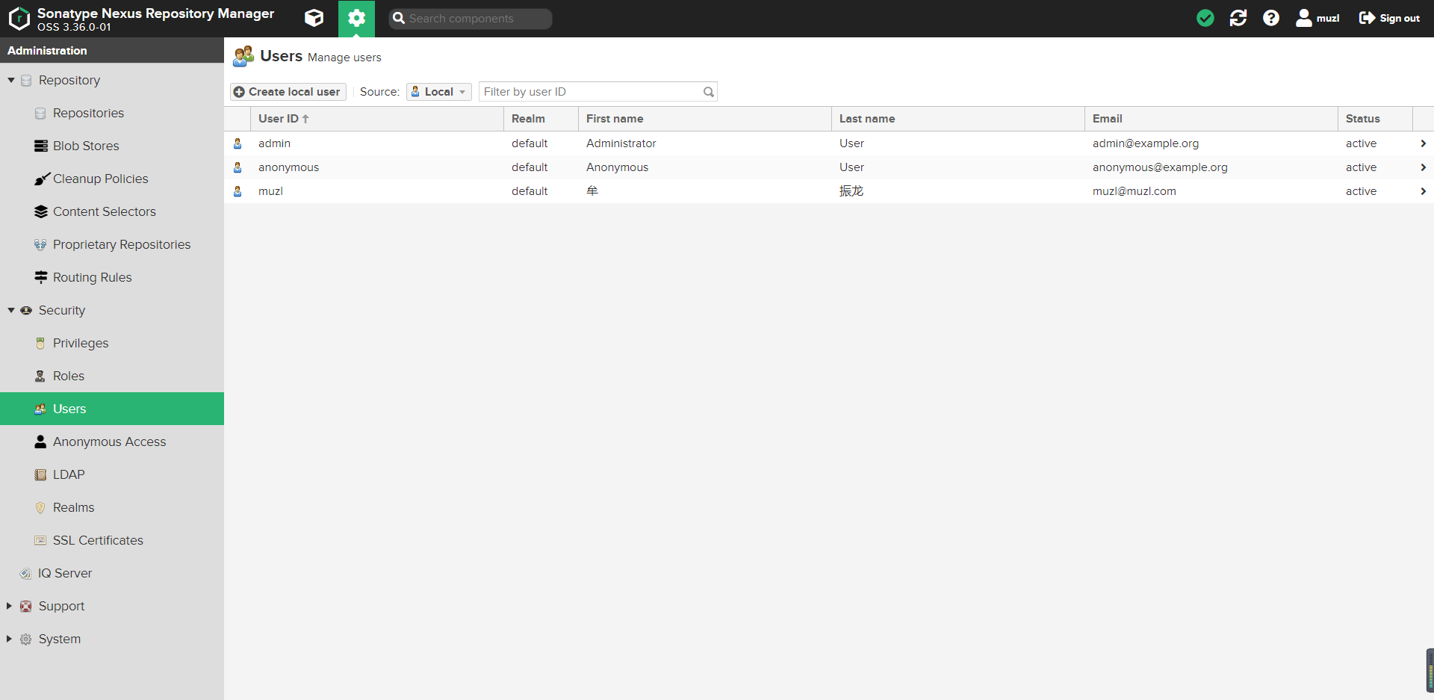Click the anonymous row user icon
The width and height of the screenshot is (1434, 700).
pos(238,167)
